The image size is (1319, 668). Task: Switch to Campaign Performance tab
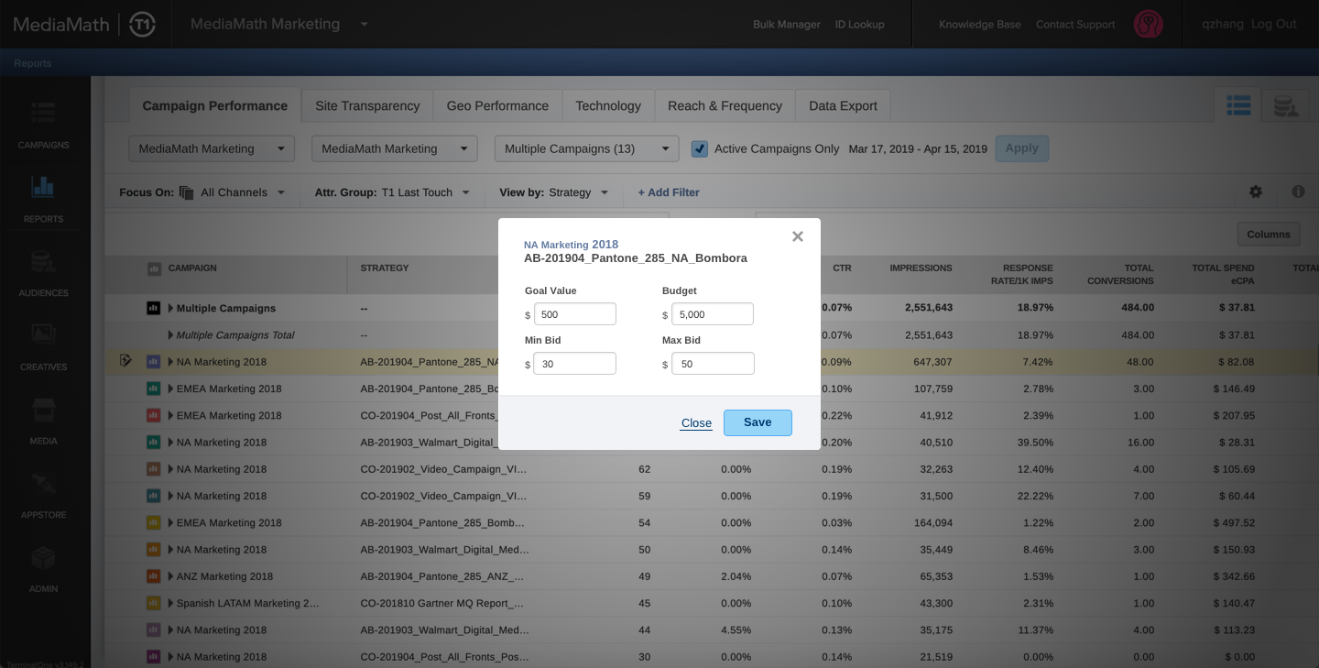tap(215, 105)
